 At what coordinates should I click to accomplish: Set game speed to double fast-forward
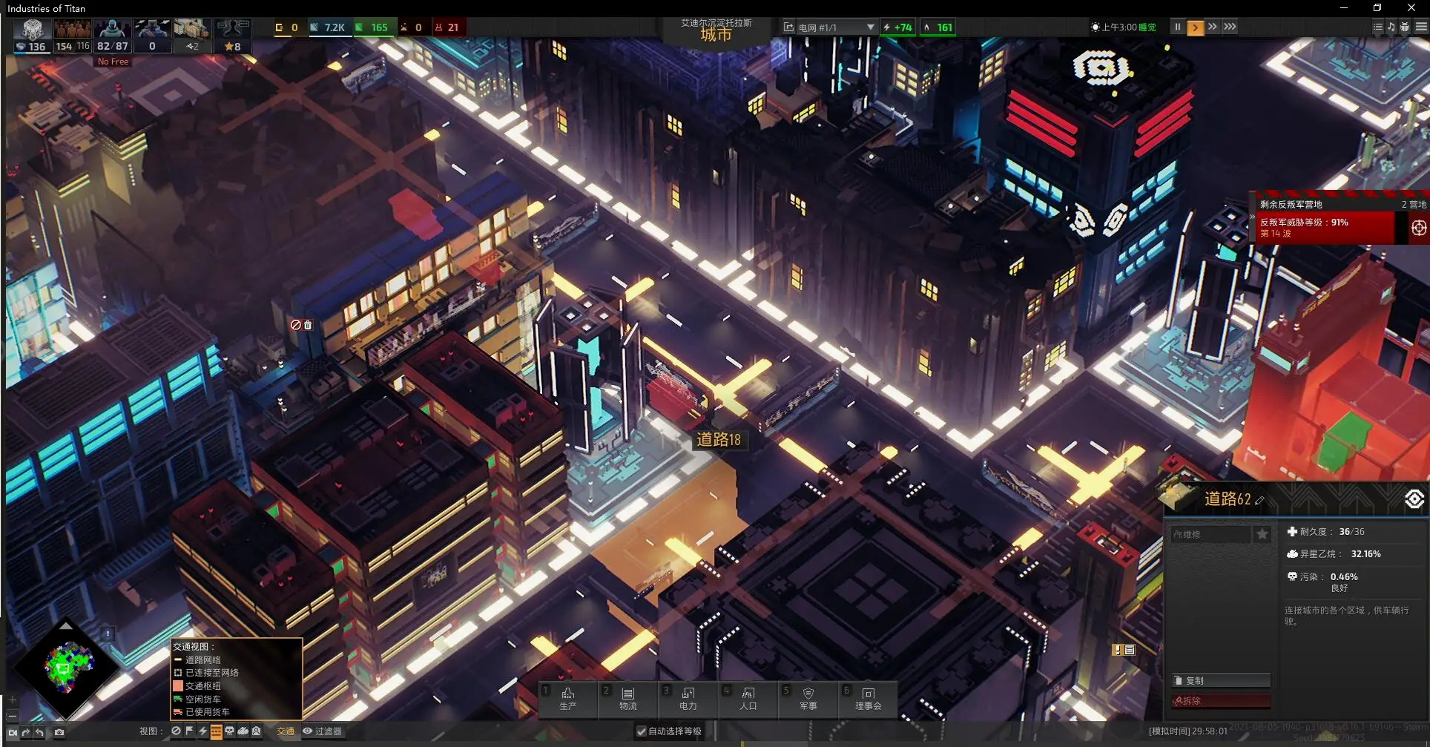point(1212,27)
